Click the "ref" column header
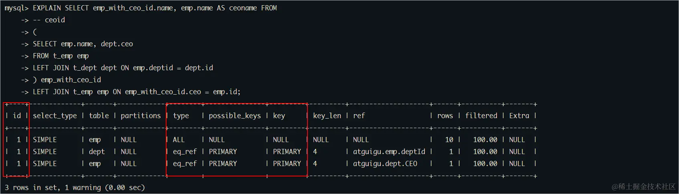 [x=359, y=116]
